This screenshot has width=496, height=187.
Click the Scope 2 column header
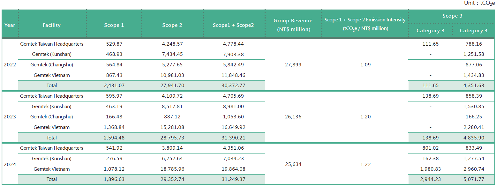(172, 25)
